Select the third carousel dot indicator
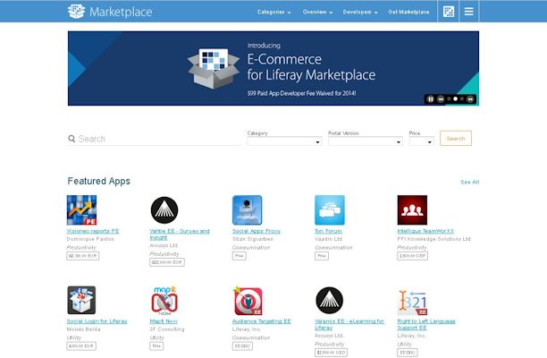 coord(462,99)
